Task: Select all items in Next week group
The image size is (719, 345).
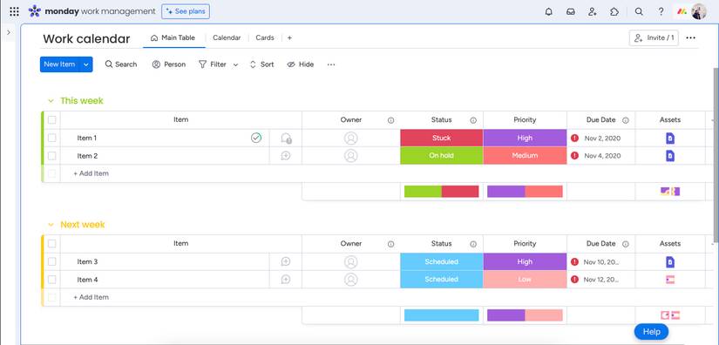Action: tap(51, 244)
